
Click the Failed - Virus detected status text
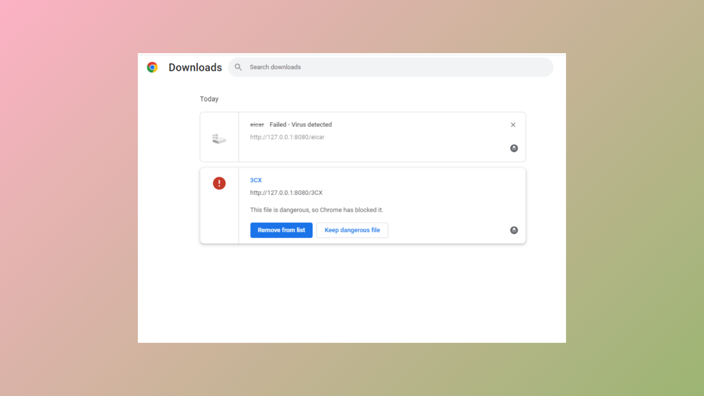coord(300,125)
